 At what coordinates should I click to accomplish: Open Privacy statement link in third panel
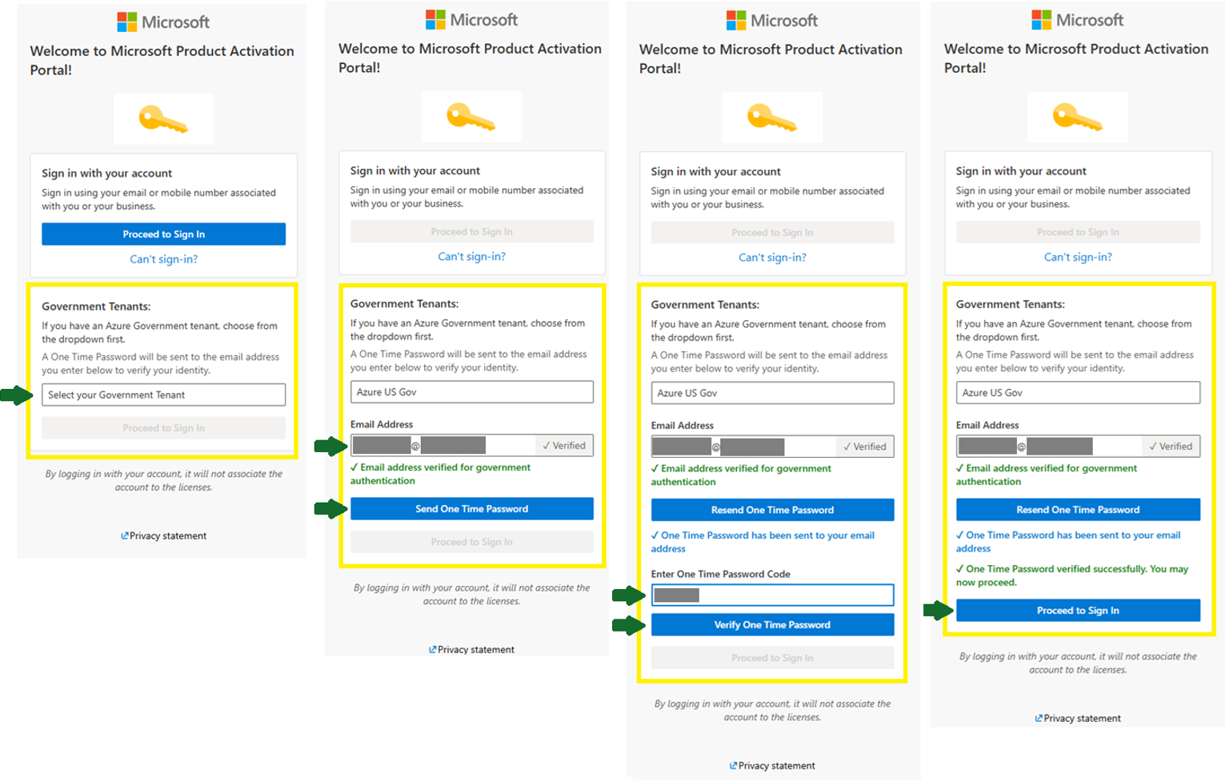[x=773, y=766]
